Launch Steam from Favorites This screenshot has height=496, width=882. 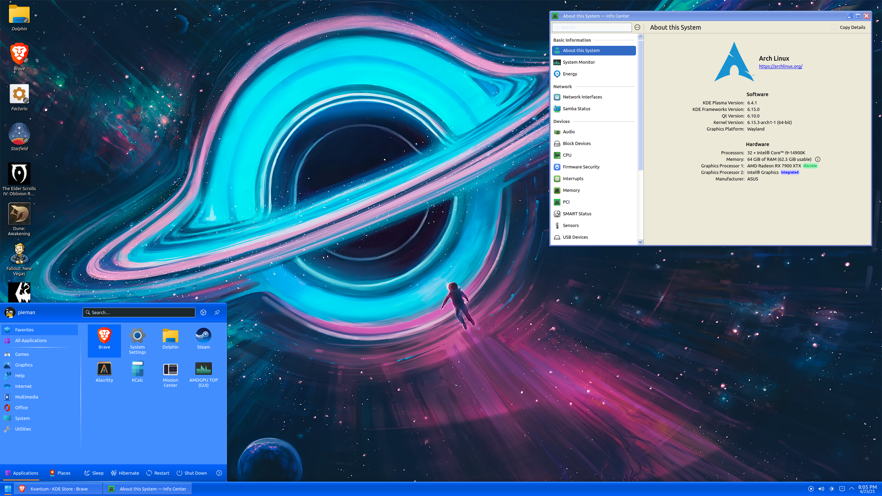204,340
